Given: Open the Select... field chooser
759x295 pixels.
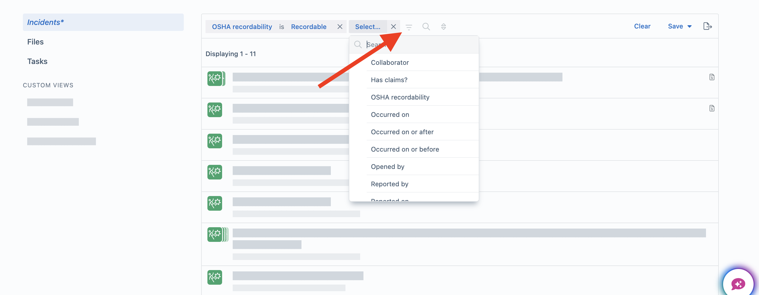Looking at the screenshot, I should 368,27.
